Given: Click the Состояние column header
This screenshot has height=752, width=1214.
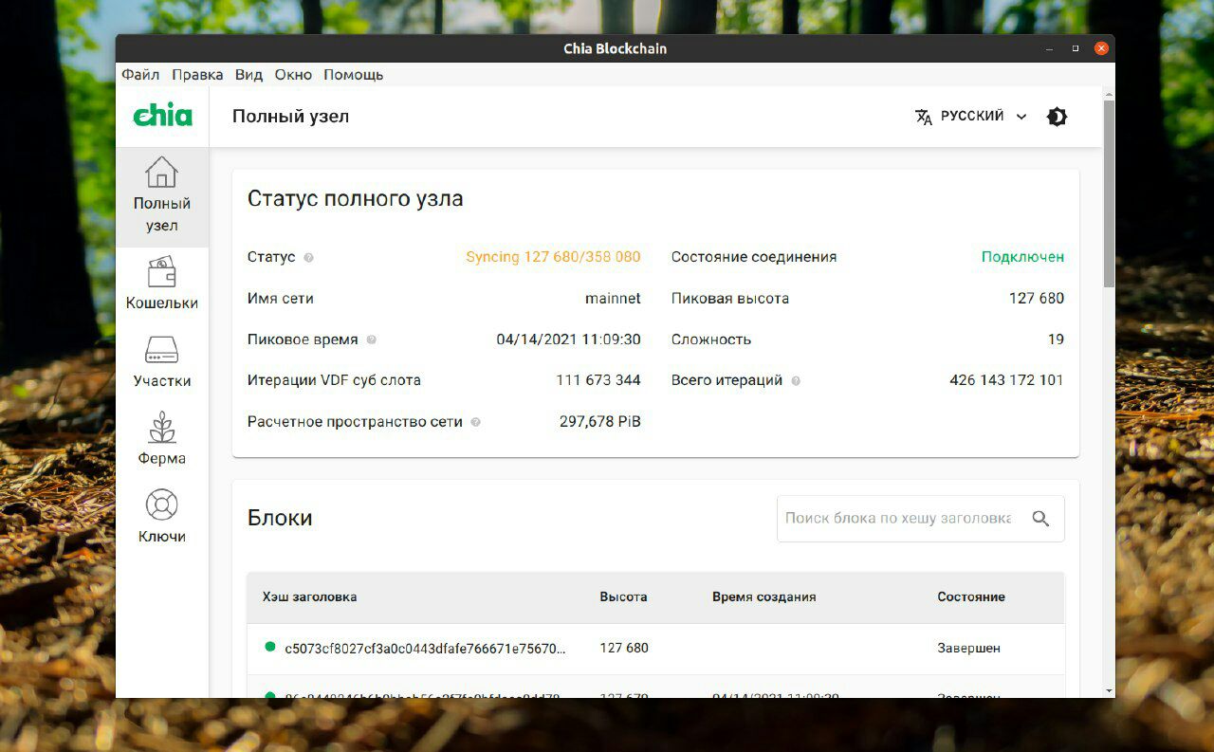Looking at the screenshot, I should click(x=970, y=596).
